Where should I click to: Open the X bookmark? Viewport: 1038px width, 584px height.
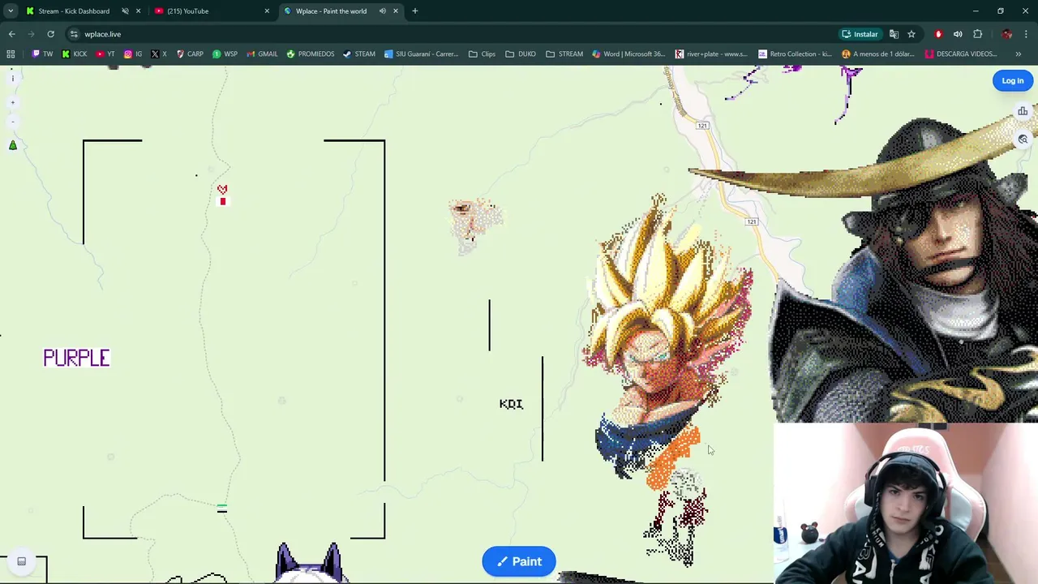tap(159, 54)
